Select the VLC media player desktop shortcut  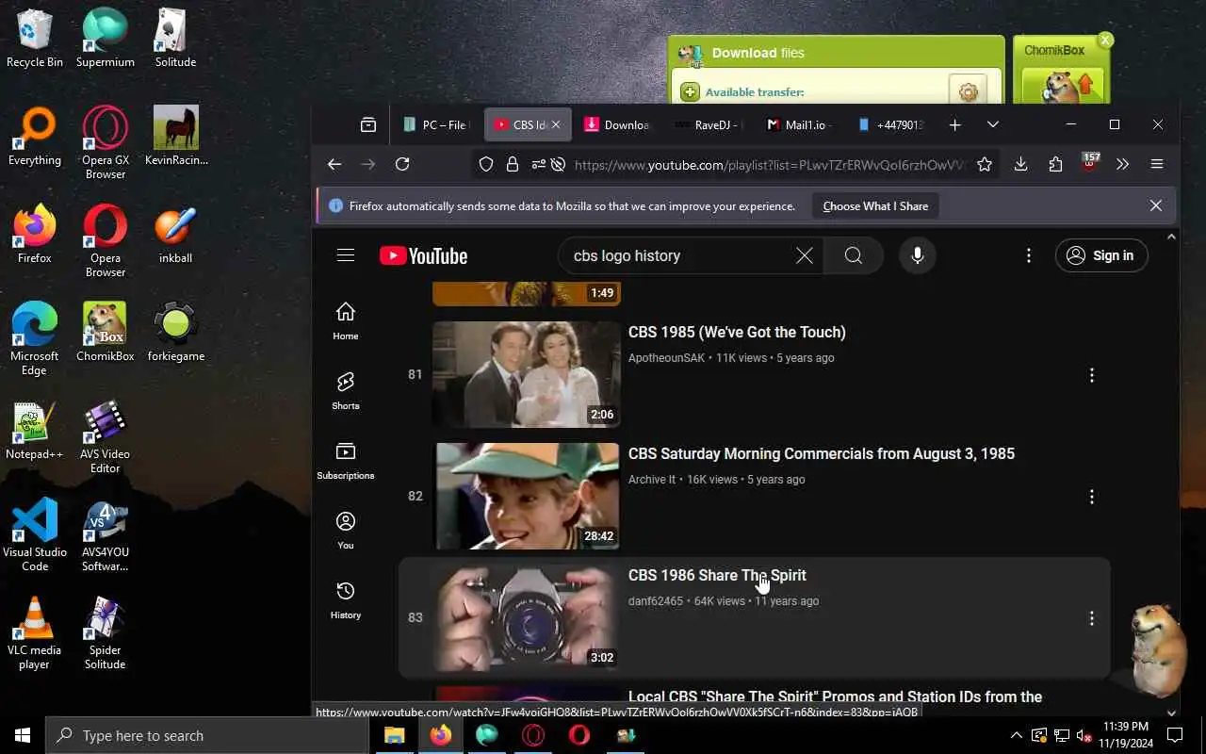(35, 633)
